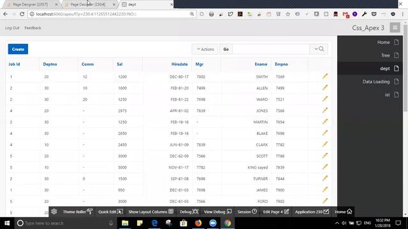
Task: Sort by Job Id column header
Action: (x=14, y=64)
